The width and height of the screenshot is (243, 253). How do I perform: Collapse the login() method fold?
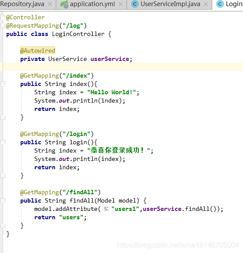tap(3, 143)
